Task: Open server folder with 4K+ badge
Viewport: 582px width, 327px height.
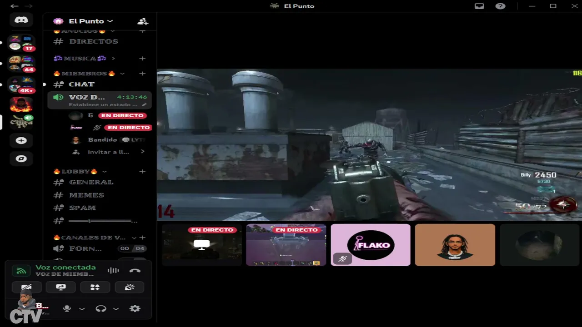Action: (x=21, y=85)
